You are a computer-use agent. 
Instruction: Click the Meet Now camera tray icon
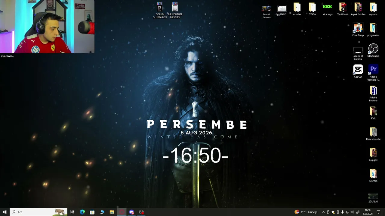(x=338, y=212)
